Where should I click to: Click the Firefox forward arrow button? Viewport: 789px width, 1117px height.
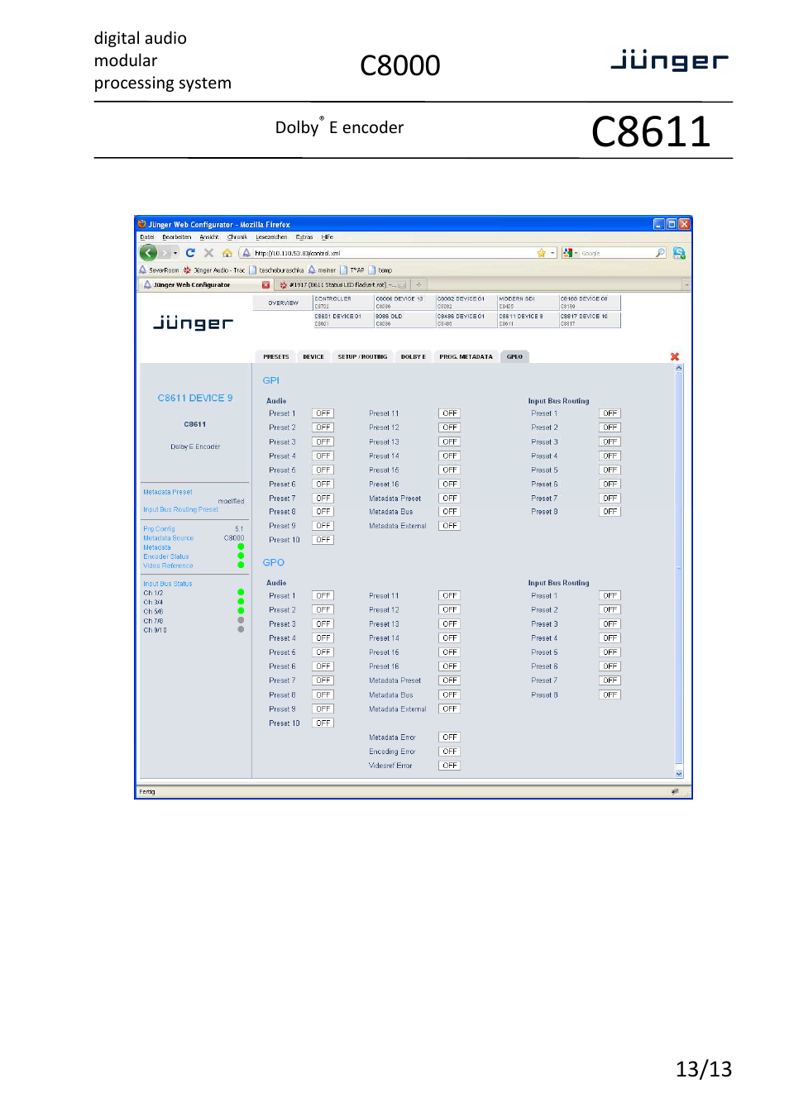coord(165,253)
